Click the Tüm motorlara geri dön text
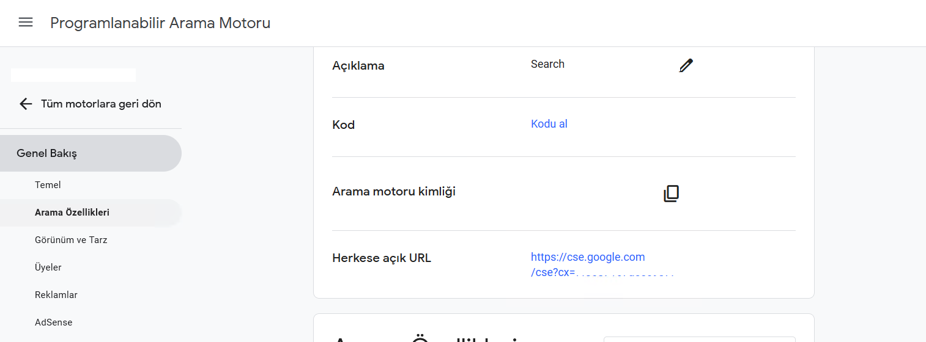The width and height of the screenshot is (926, 342). (101, 104)
